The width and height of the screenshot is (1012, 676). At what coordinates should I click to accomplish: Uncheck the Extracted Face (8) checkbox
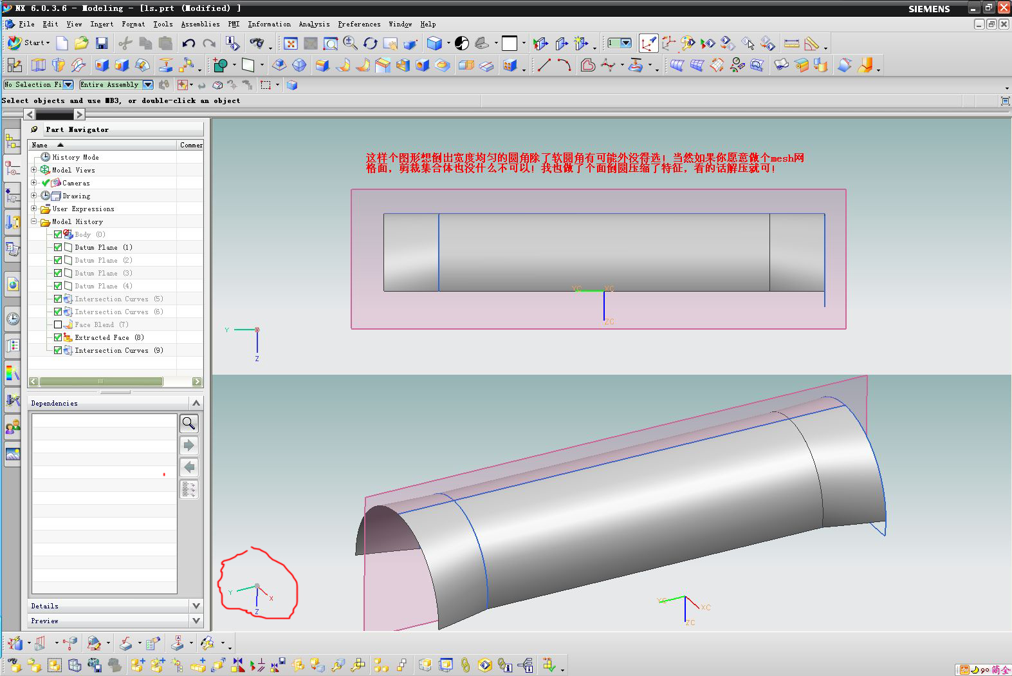click(58, 337)
